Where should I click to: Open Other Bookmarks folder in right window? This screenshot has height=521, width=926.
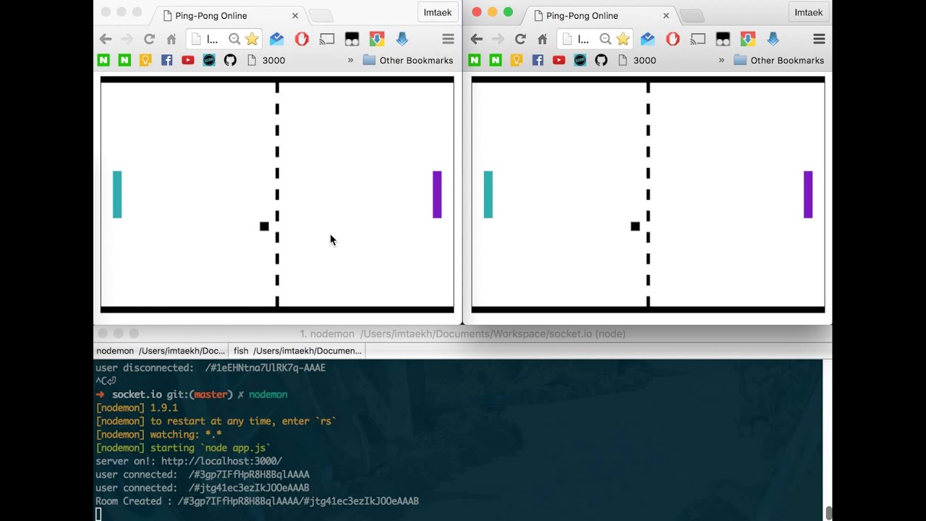pos(779,60)
